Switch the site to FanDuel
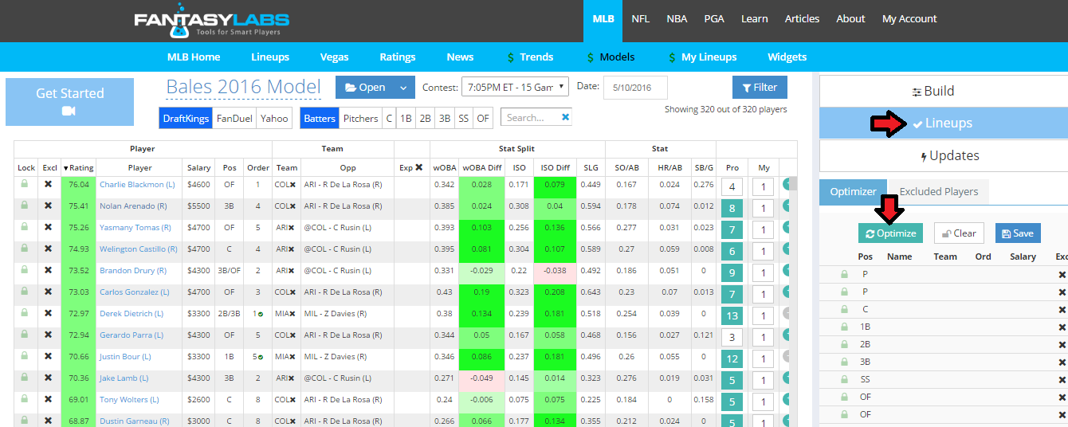The width and height of the screenshot is (1068, 427). (x=234, y=118)
